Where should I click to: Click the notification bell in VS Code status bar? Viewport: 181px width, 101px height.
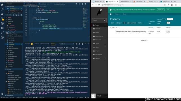tap(88, 97)
